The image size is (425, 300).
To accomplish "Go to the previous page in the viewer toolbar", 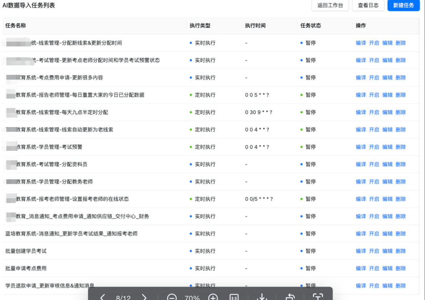I will click(102, 297).
